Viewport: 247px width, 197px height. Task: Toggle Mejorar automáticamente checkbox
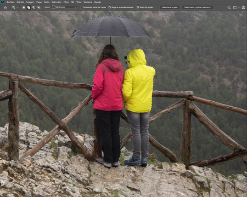coord(110,8)
